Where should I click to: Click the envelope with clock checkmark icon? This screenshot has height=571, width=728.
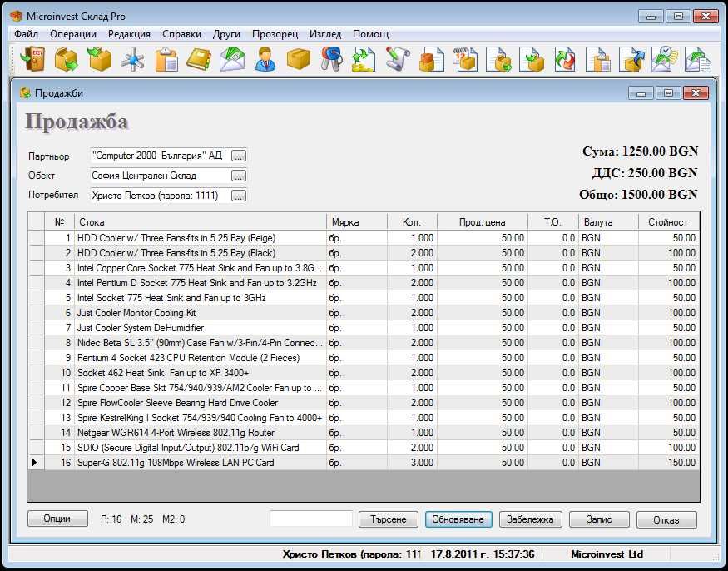pyautogui.click(x=665, y=59)
